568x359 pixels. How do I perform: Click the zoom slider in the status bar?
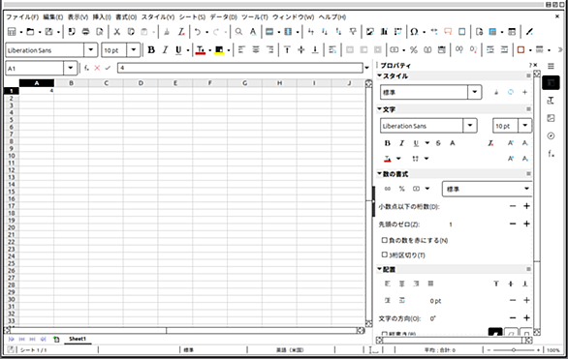click(x=514, y=350)
